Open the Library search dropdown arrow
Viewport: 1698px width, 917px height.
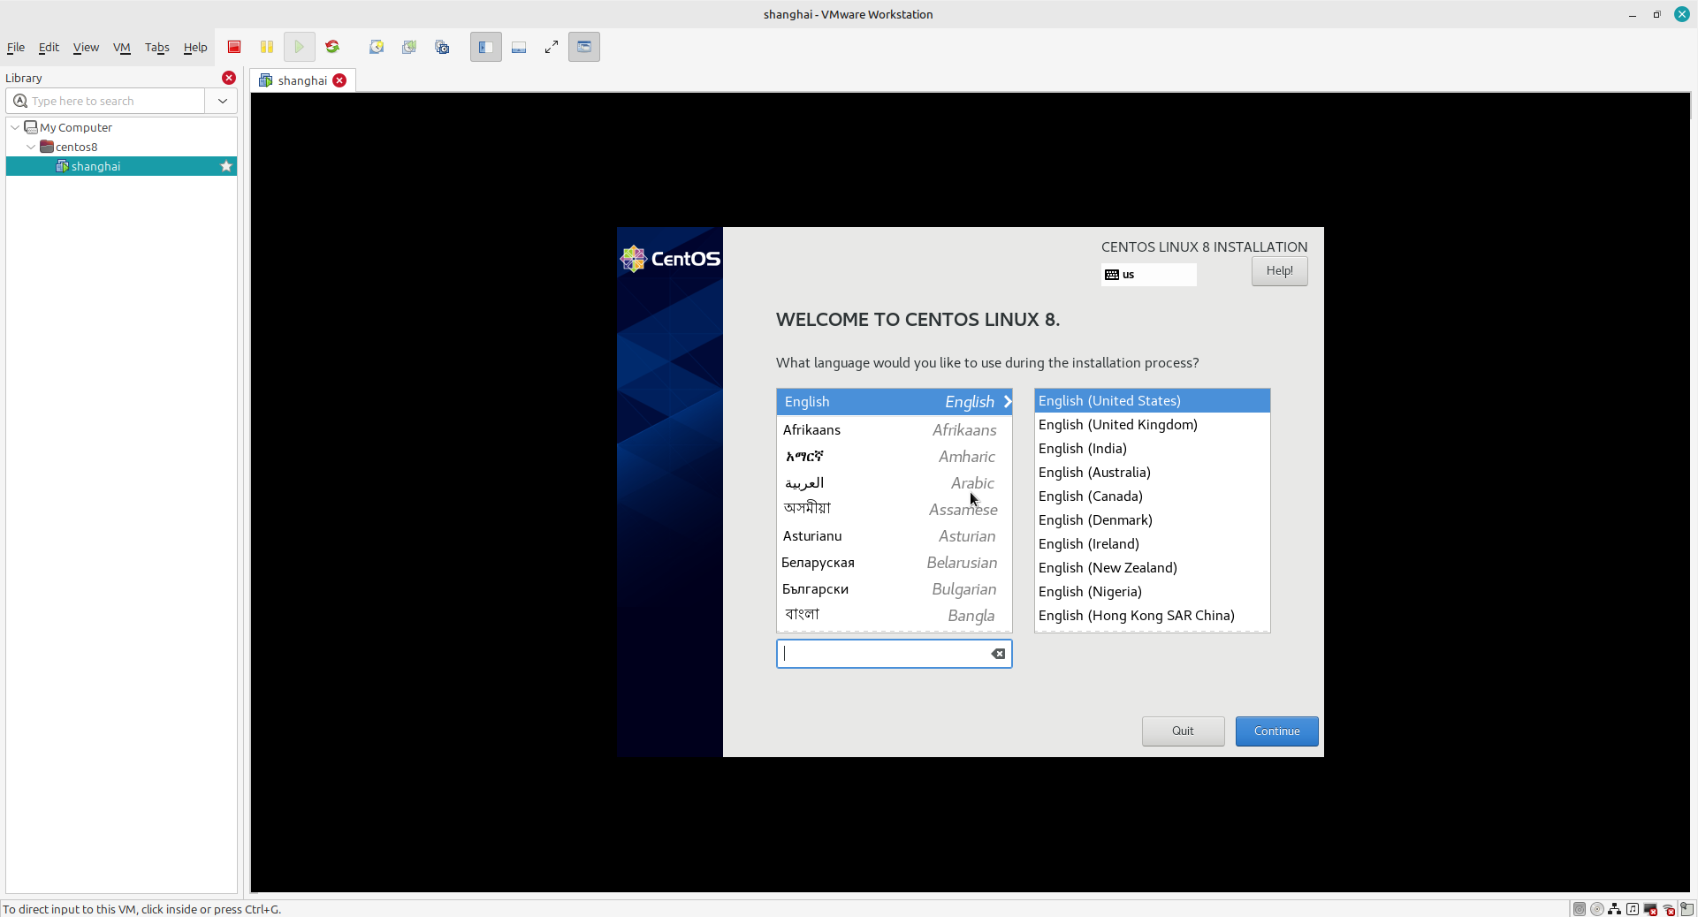[x=223, y=101]
